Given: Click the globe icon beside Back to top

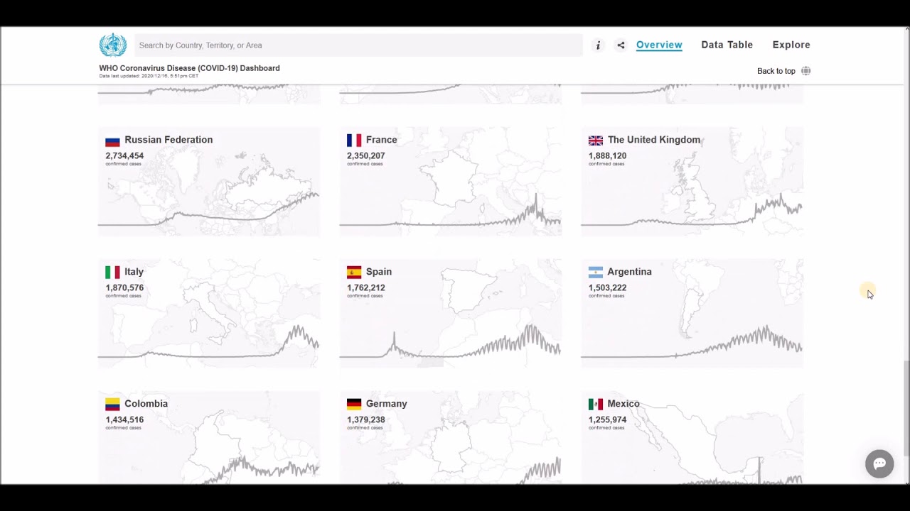Looking at the screenshot, I should pos(805,71).
